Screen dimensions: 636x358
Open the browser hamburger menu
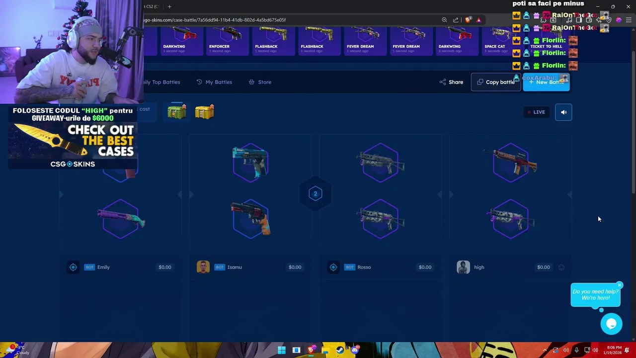[x=629, y=20]
